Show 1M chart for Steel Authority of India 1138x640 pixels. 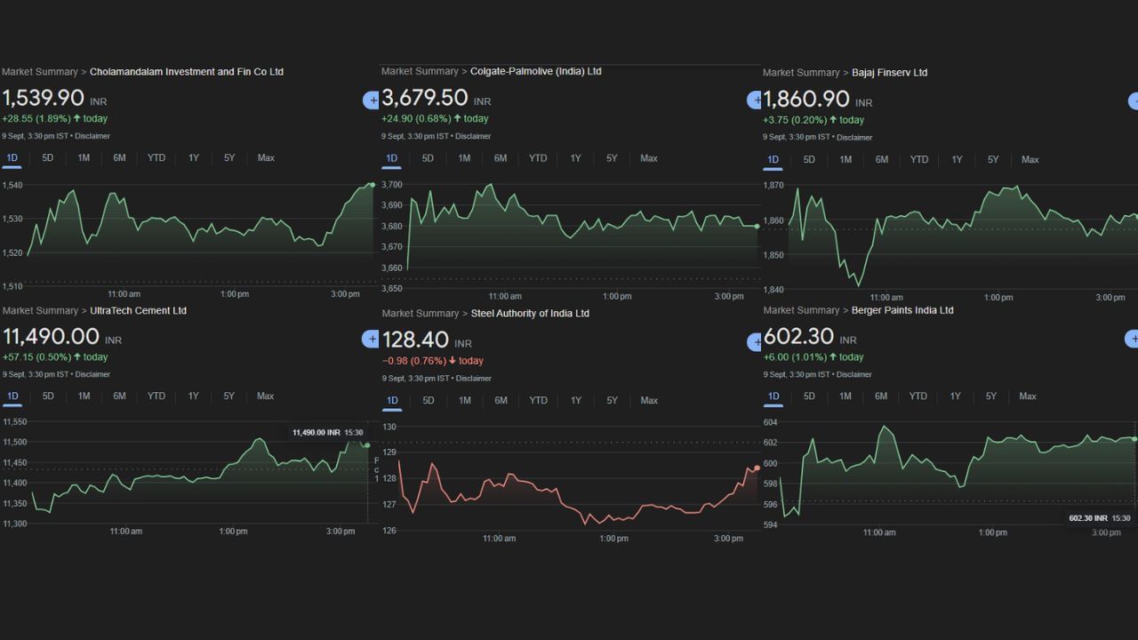(x=465, y=401)
